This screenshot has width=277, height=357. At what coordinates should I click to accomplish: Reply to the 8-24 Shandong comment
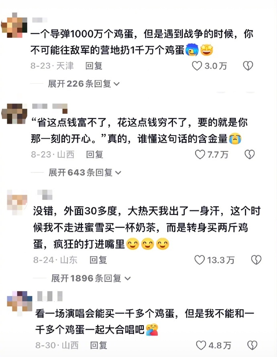[98, 260]
